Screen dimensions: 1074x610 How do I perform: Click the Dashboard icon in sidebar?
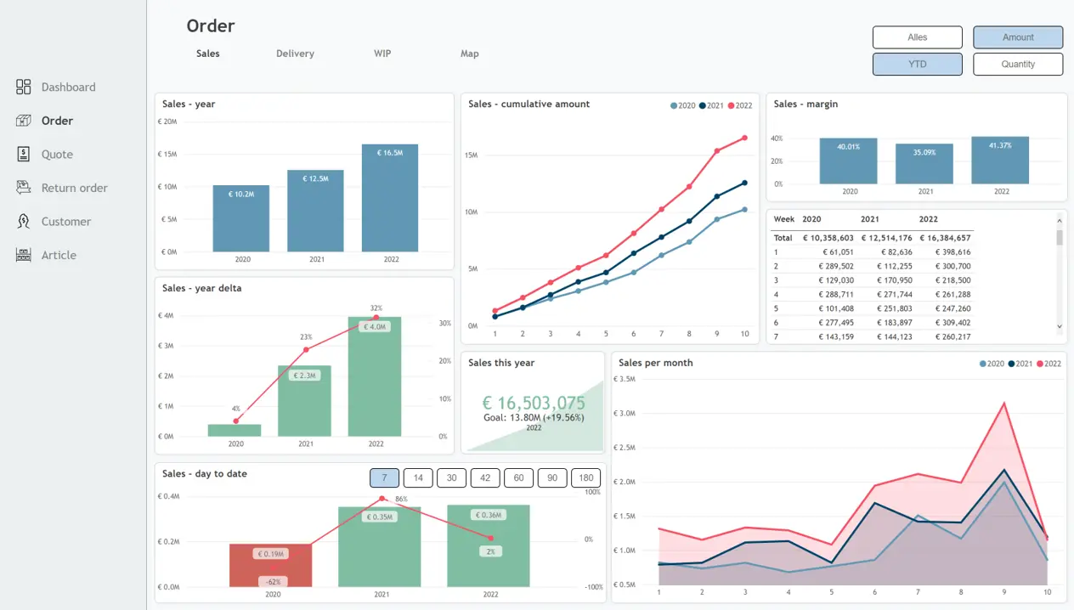(x=24, y=87)
